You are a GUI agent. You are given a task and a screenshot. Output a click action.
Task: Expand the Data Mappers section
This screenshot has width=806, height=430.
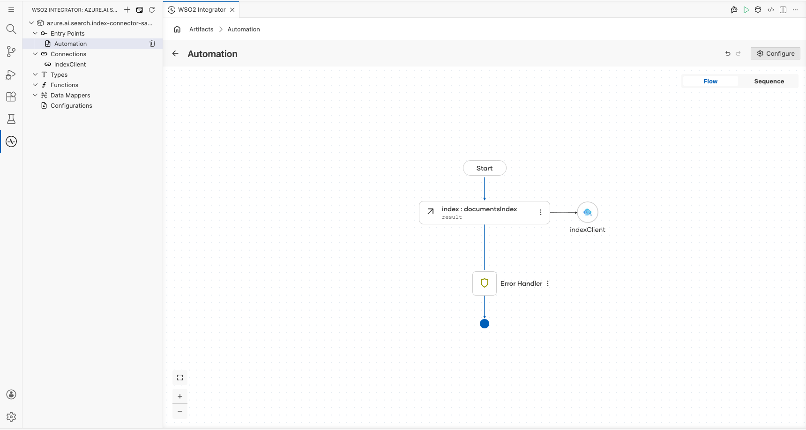(35, 95)
